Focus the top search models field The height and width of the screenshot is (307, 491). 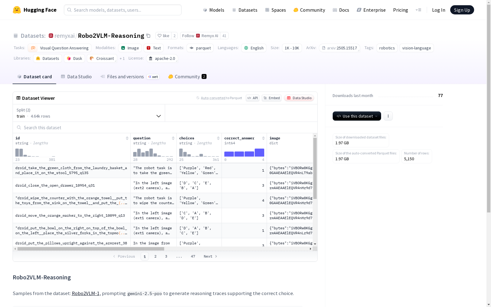click(123, 10)
